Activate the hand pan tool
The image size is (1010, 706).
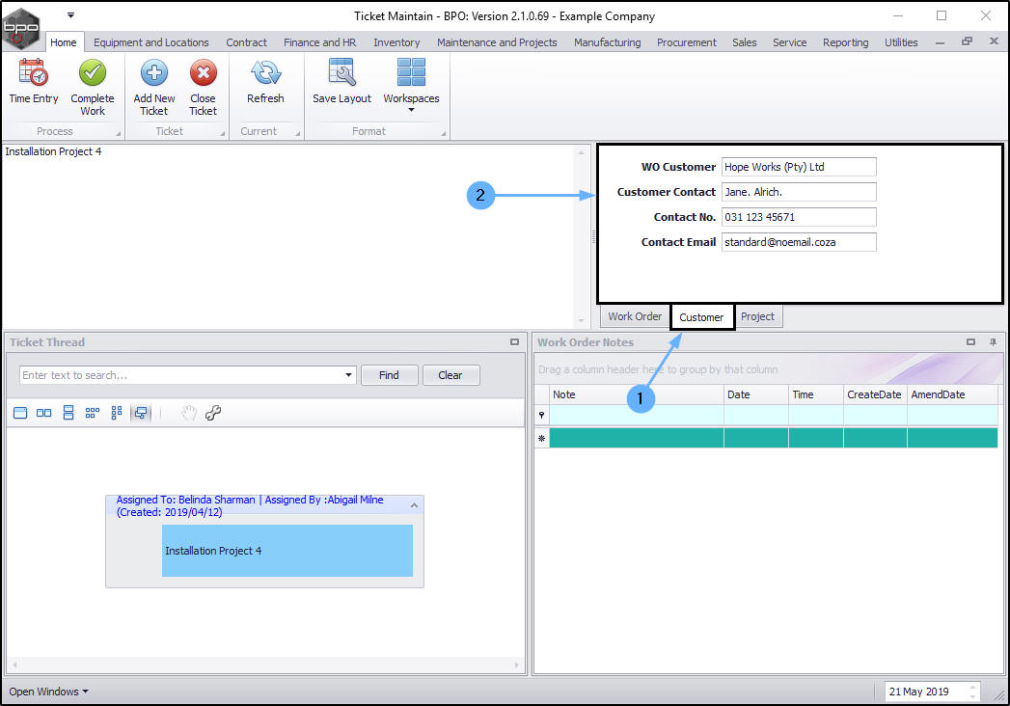click(188, 413)
